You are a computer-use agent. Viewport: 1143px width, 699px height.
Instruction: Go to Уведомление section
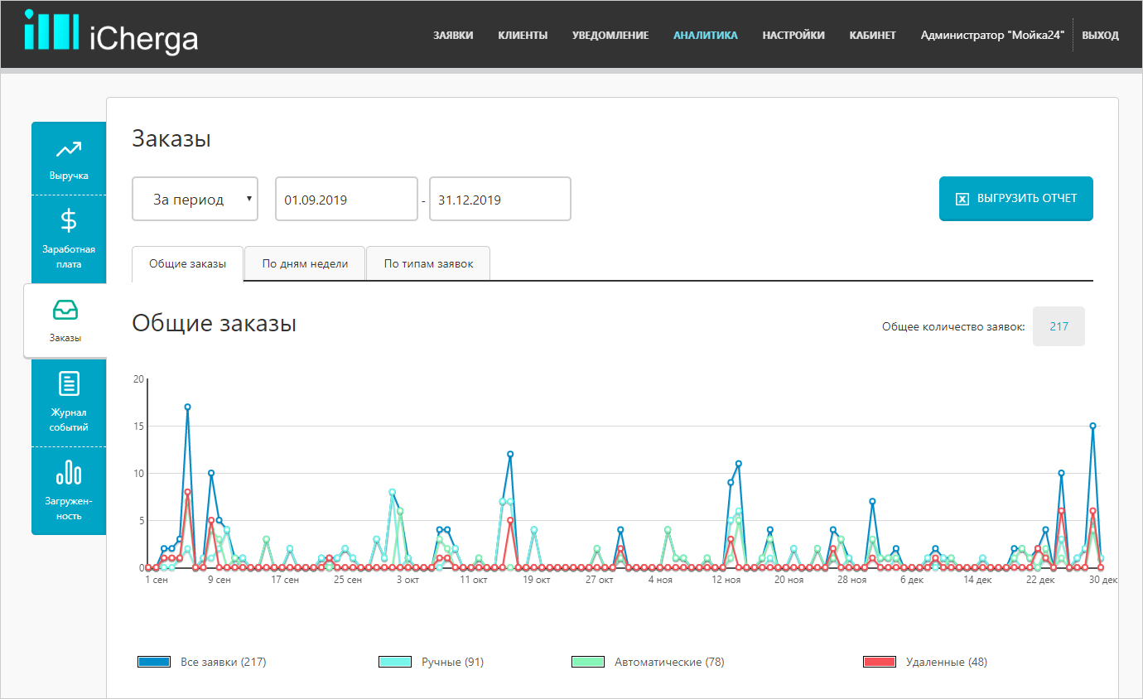(610, 35)
